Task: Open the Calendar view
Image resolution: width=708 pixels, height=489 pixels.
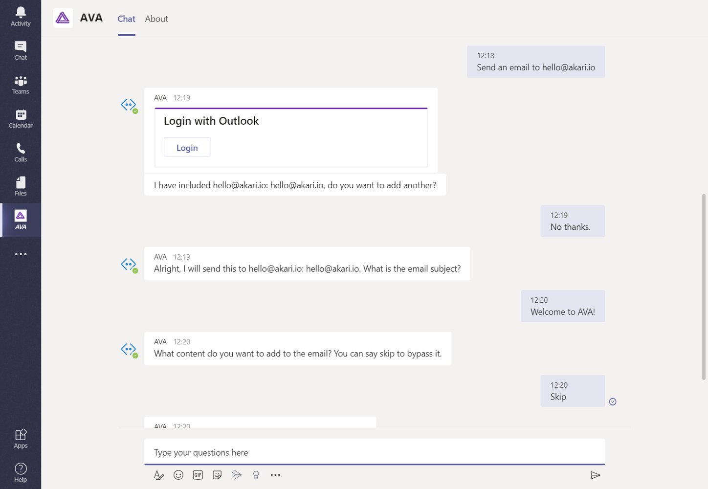Action: point(21,119)
